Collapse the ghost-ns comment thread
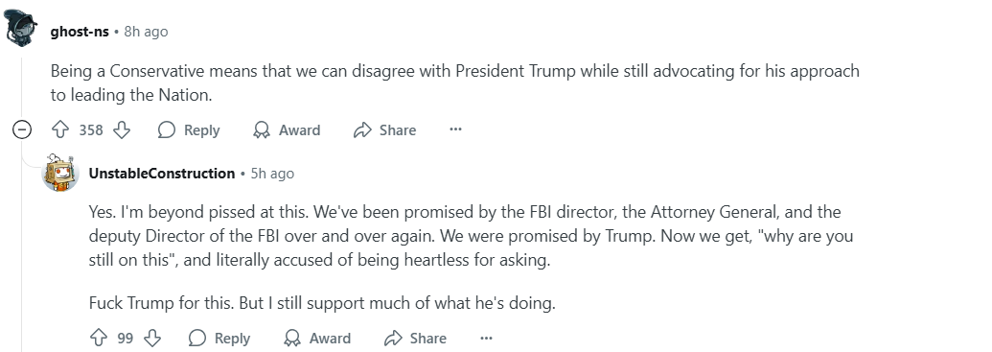Image resolution: width=992 pixels, height=352 pixels. (22, 130)
